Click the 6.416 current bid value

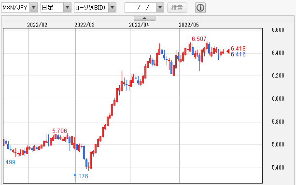pyautogui.click(x=238, y=54)
